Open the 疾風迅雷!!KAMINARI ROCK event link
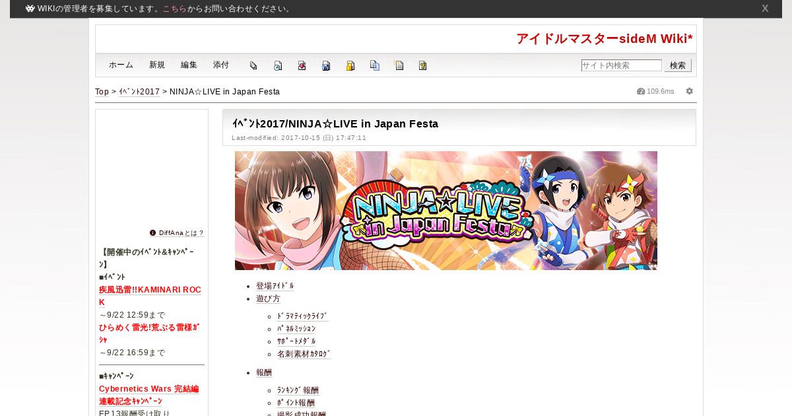Screen dimensions: 792x416 pyautogui.click(x=150, y=296)
